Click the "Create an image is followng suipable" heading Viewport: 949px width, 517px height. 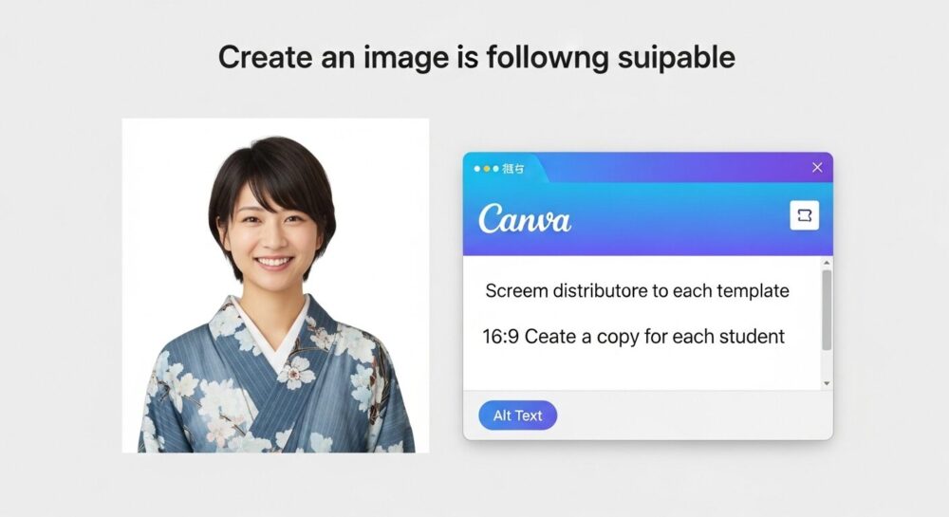(x=476, y=57)
